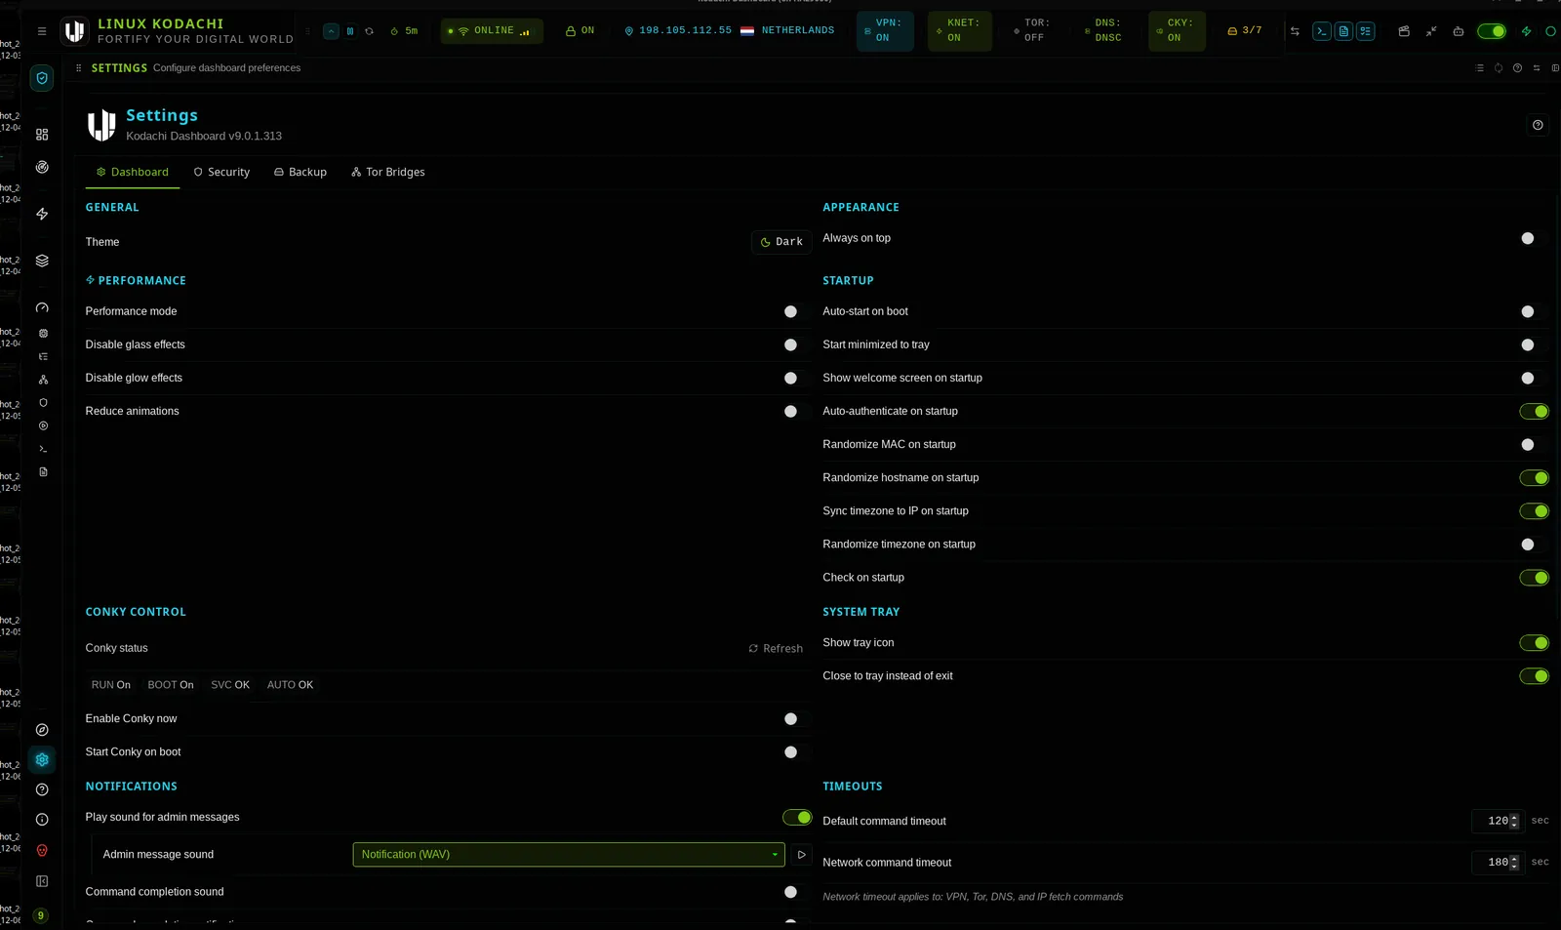1561x930 pixels.
Task: Click the swap arrows icon in top toolbar
Action: pyautogui.click(x=1295, y=31)
